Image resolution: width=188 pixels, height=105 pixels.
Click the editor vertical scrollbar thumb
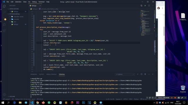click(155, 46)
